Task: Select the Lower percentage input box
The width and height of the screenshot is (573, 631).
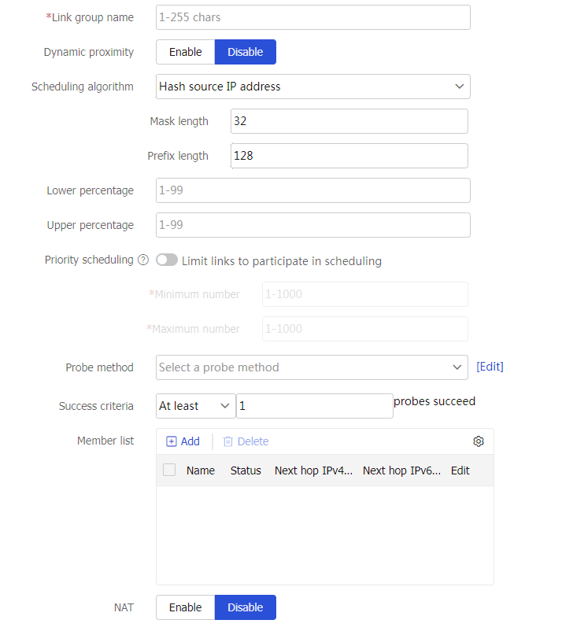Action: pos(312,190)
